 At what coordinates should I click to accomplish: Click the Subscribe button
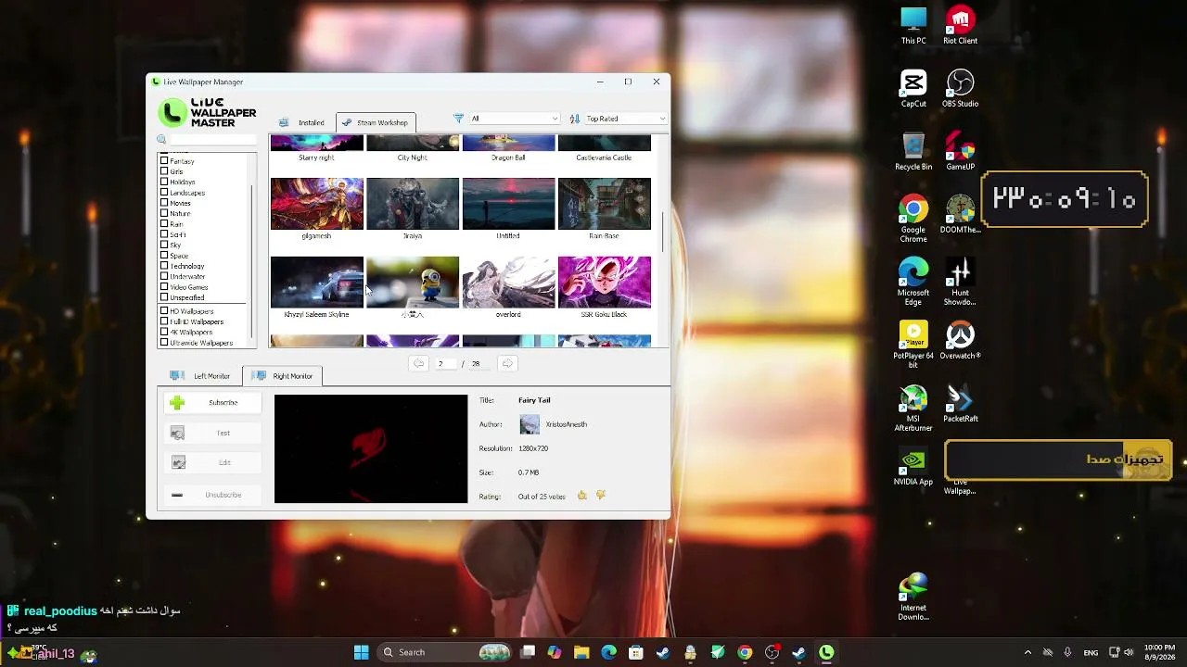[x=213, y=403]
